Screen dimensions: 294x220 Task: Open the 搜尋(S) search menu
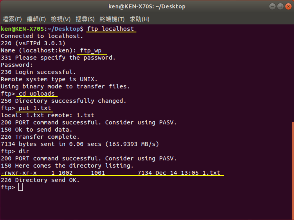coord(85,19)
